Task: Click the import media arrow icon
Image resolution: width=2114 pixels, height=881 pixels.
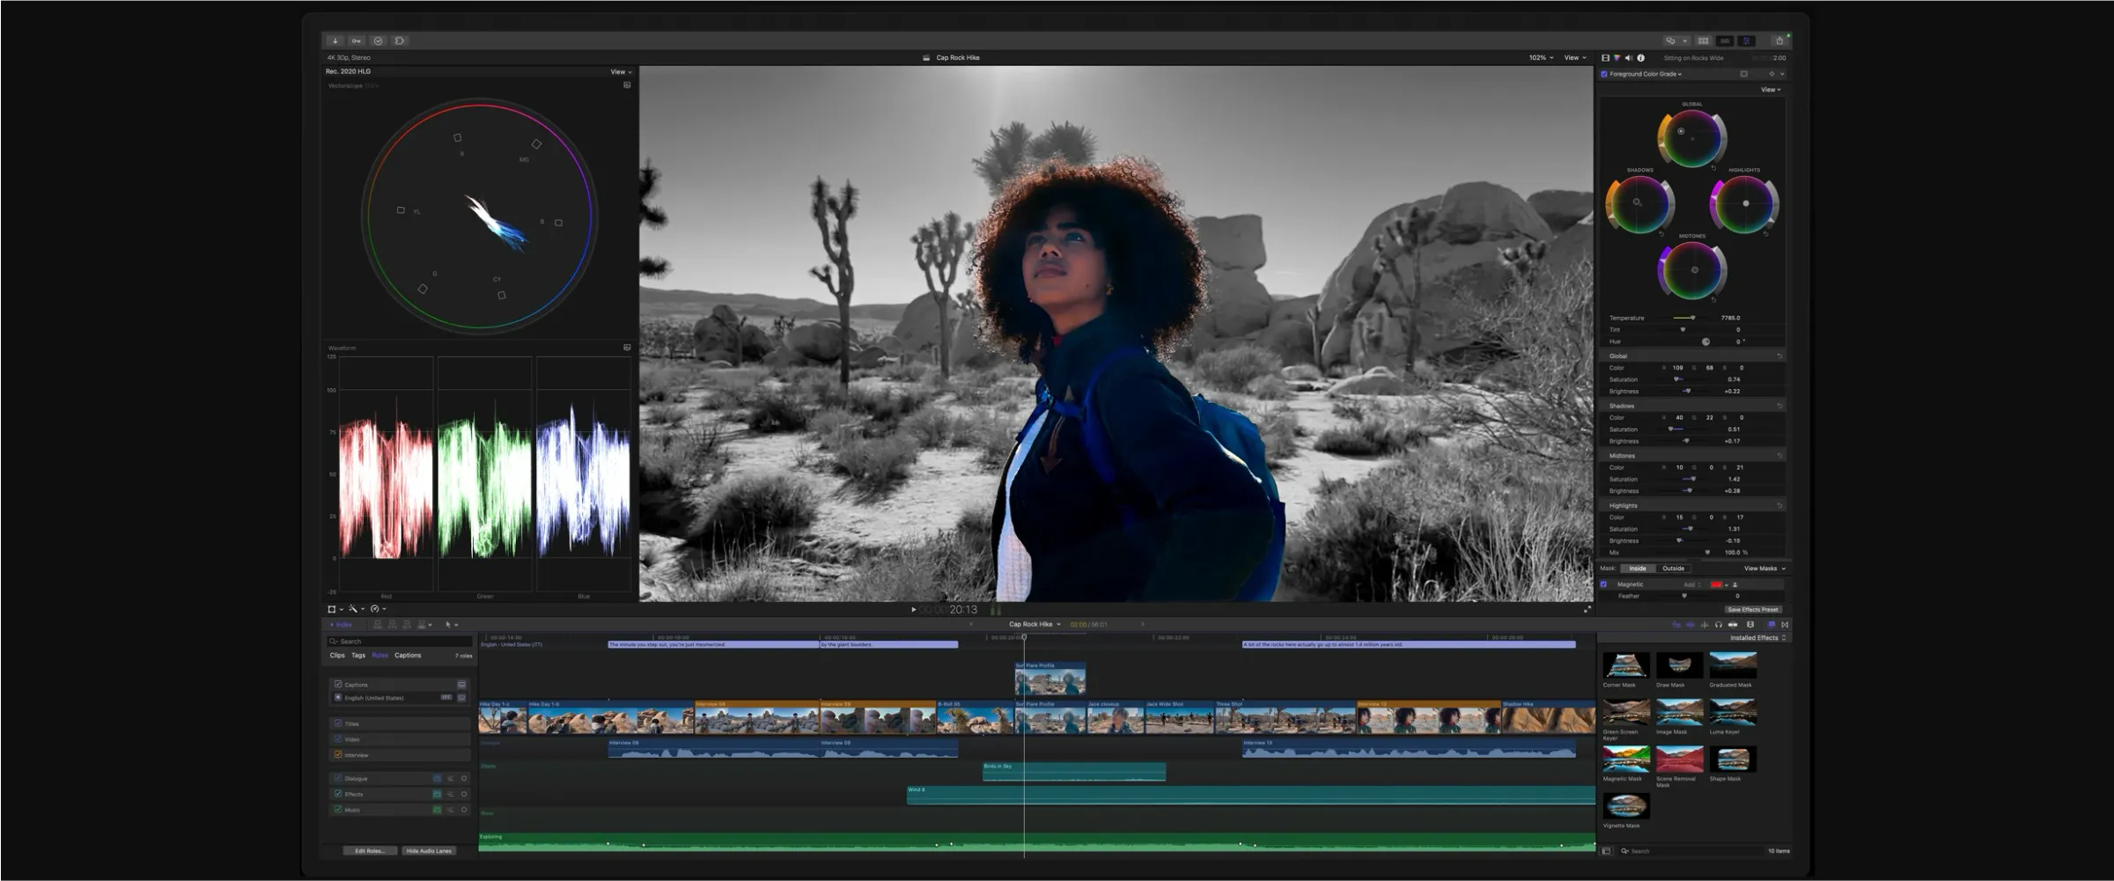Action: (x=335, y=40)
